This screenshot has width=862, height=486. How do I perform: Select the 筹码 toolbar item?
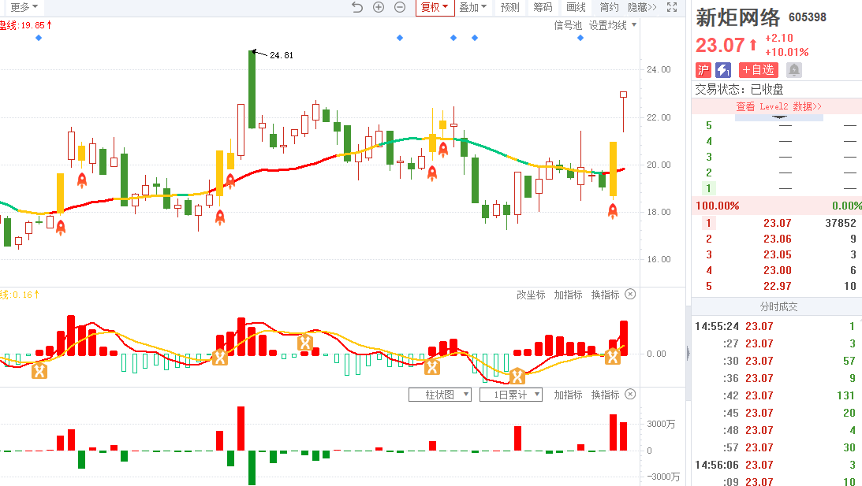click(543, 7)
